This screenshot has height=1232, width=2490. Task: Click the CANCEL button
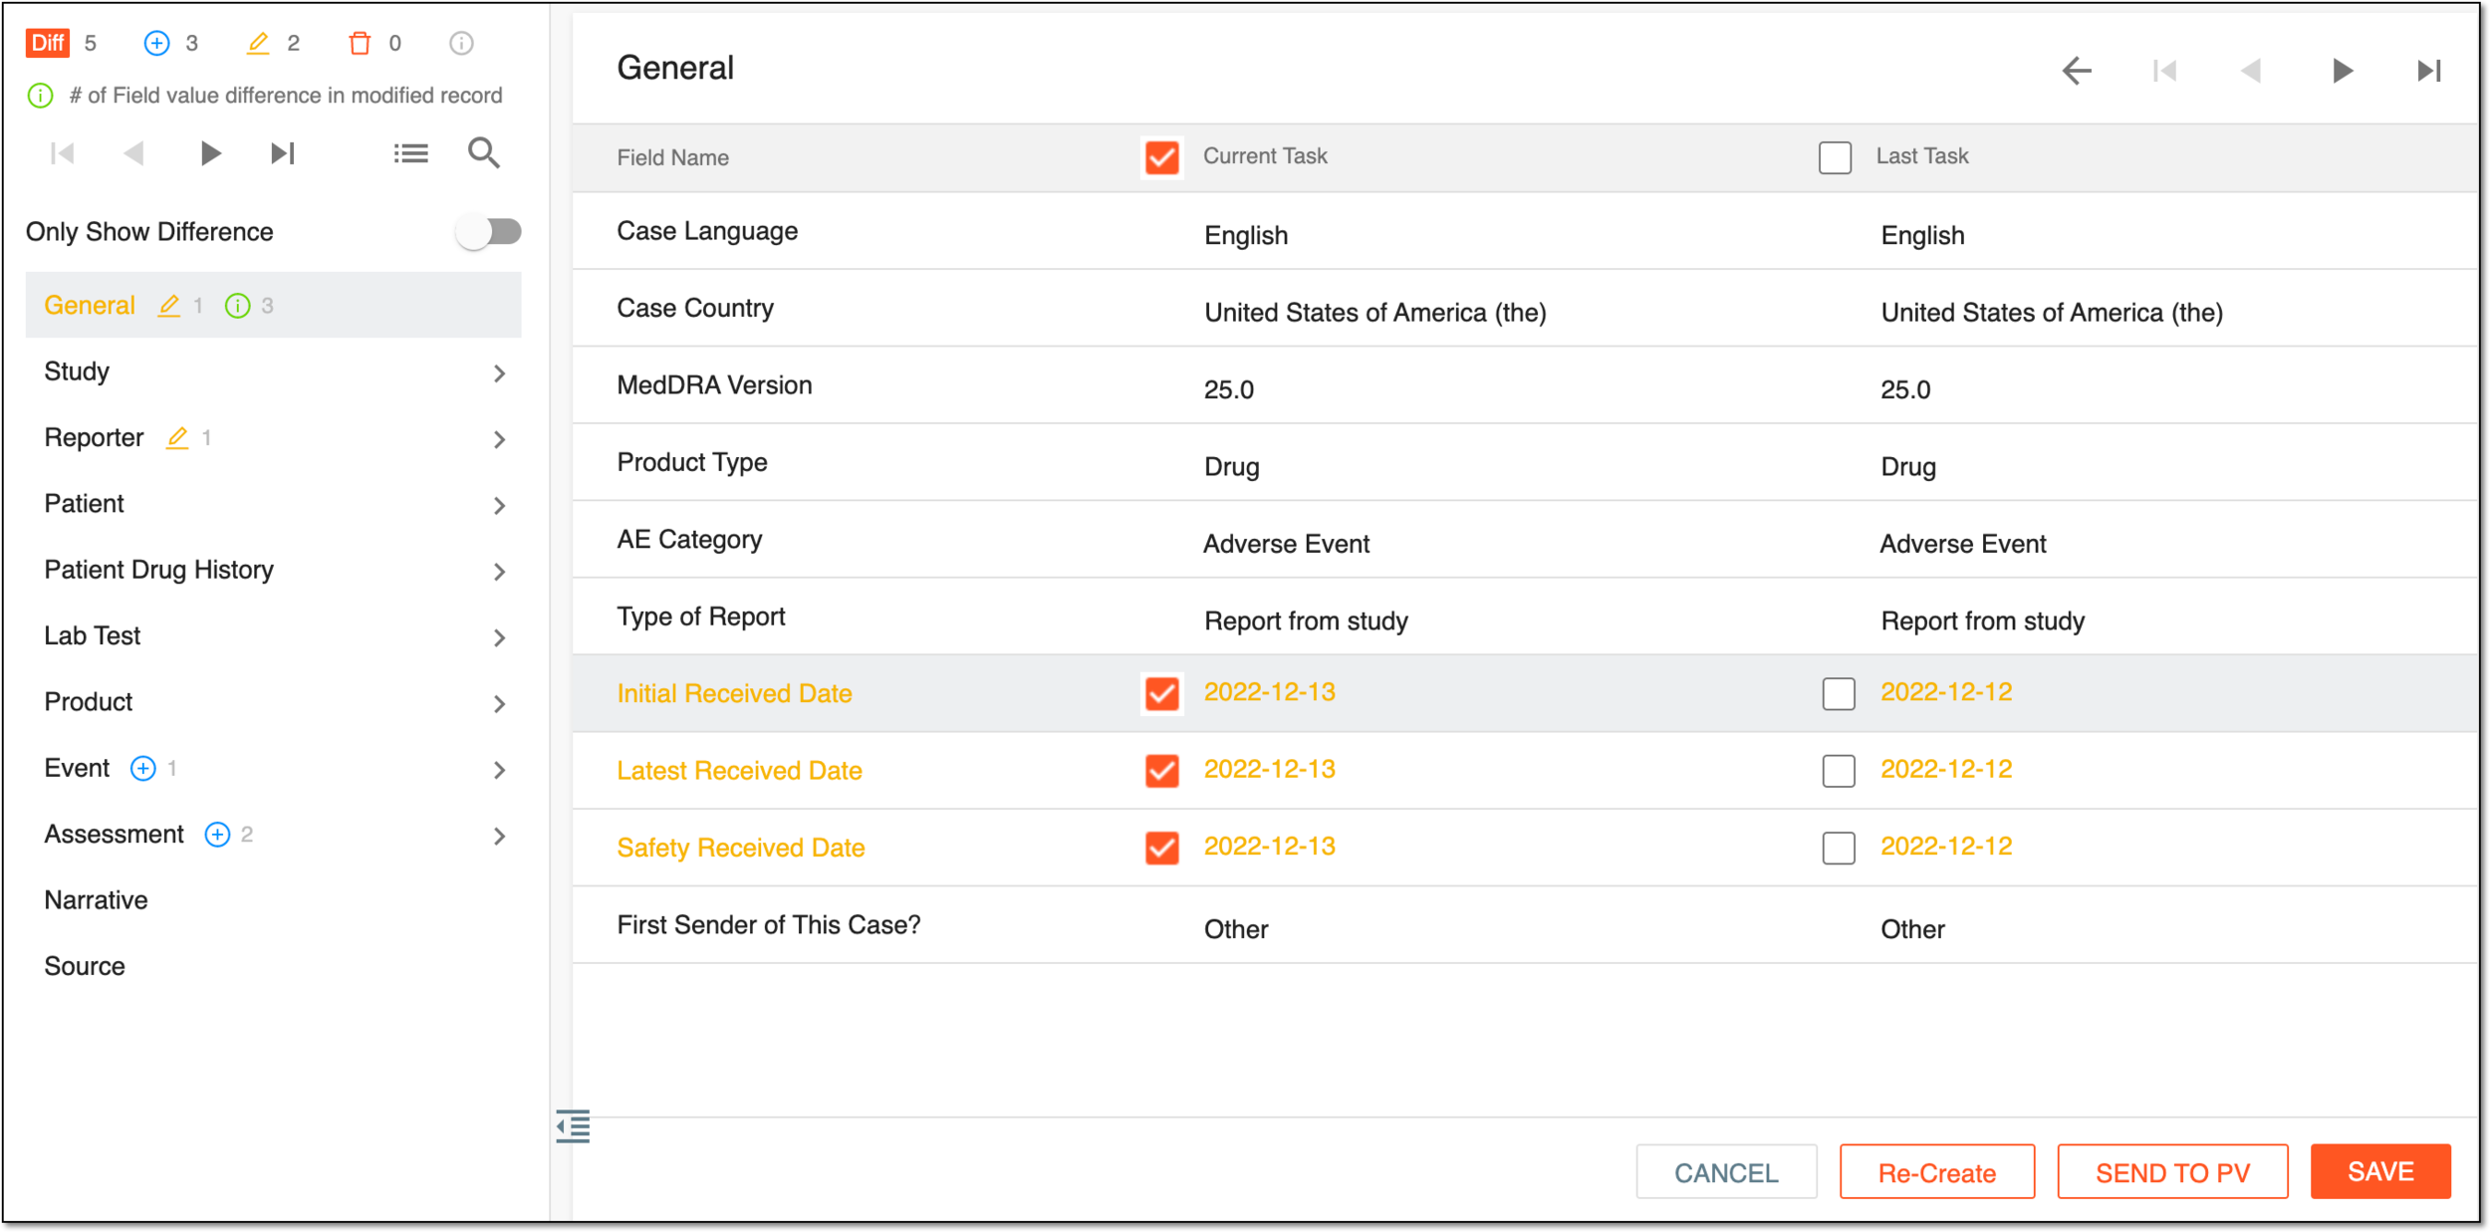click(1726, 1172)
